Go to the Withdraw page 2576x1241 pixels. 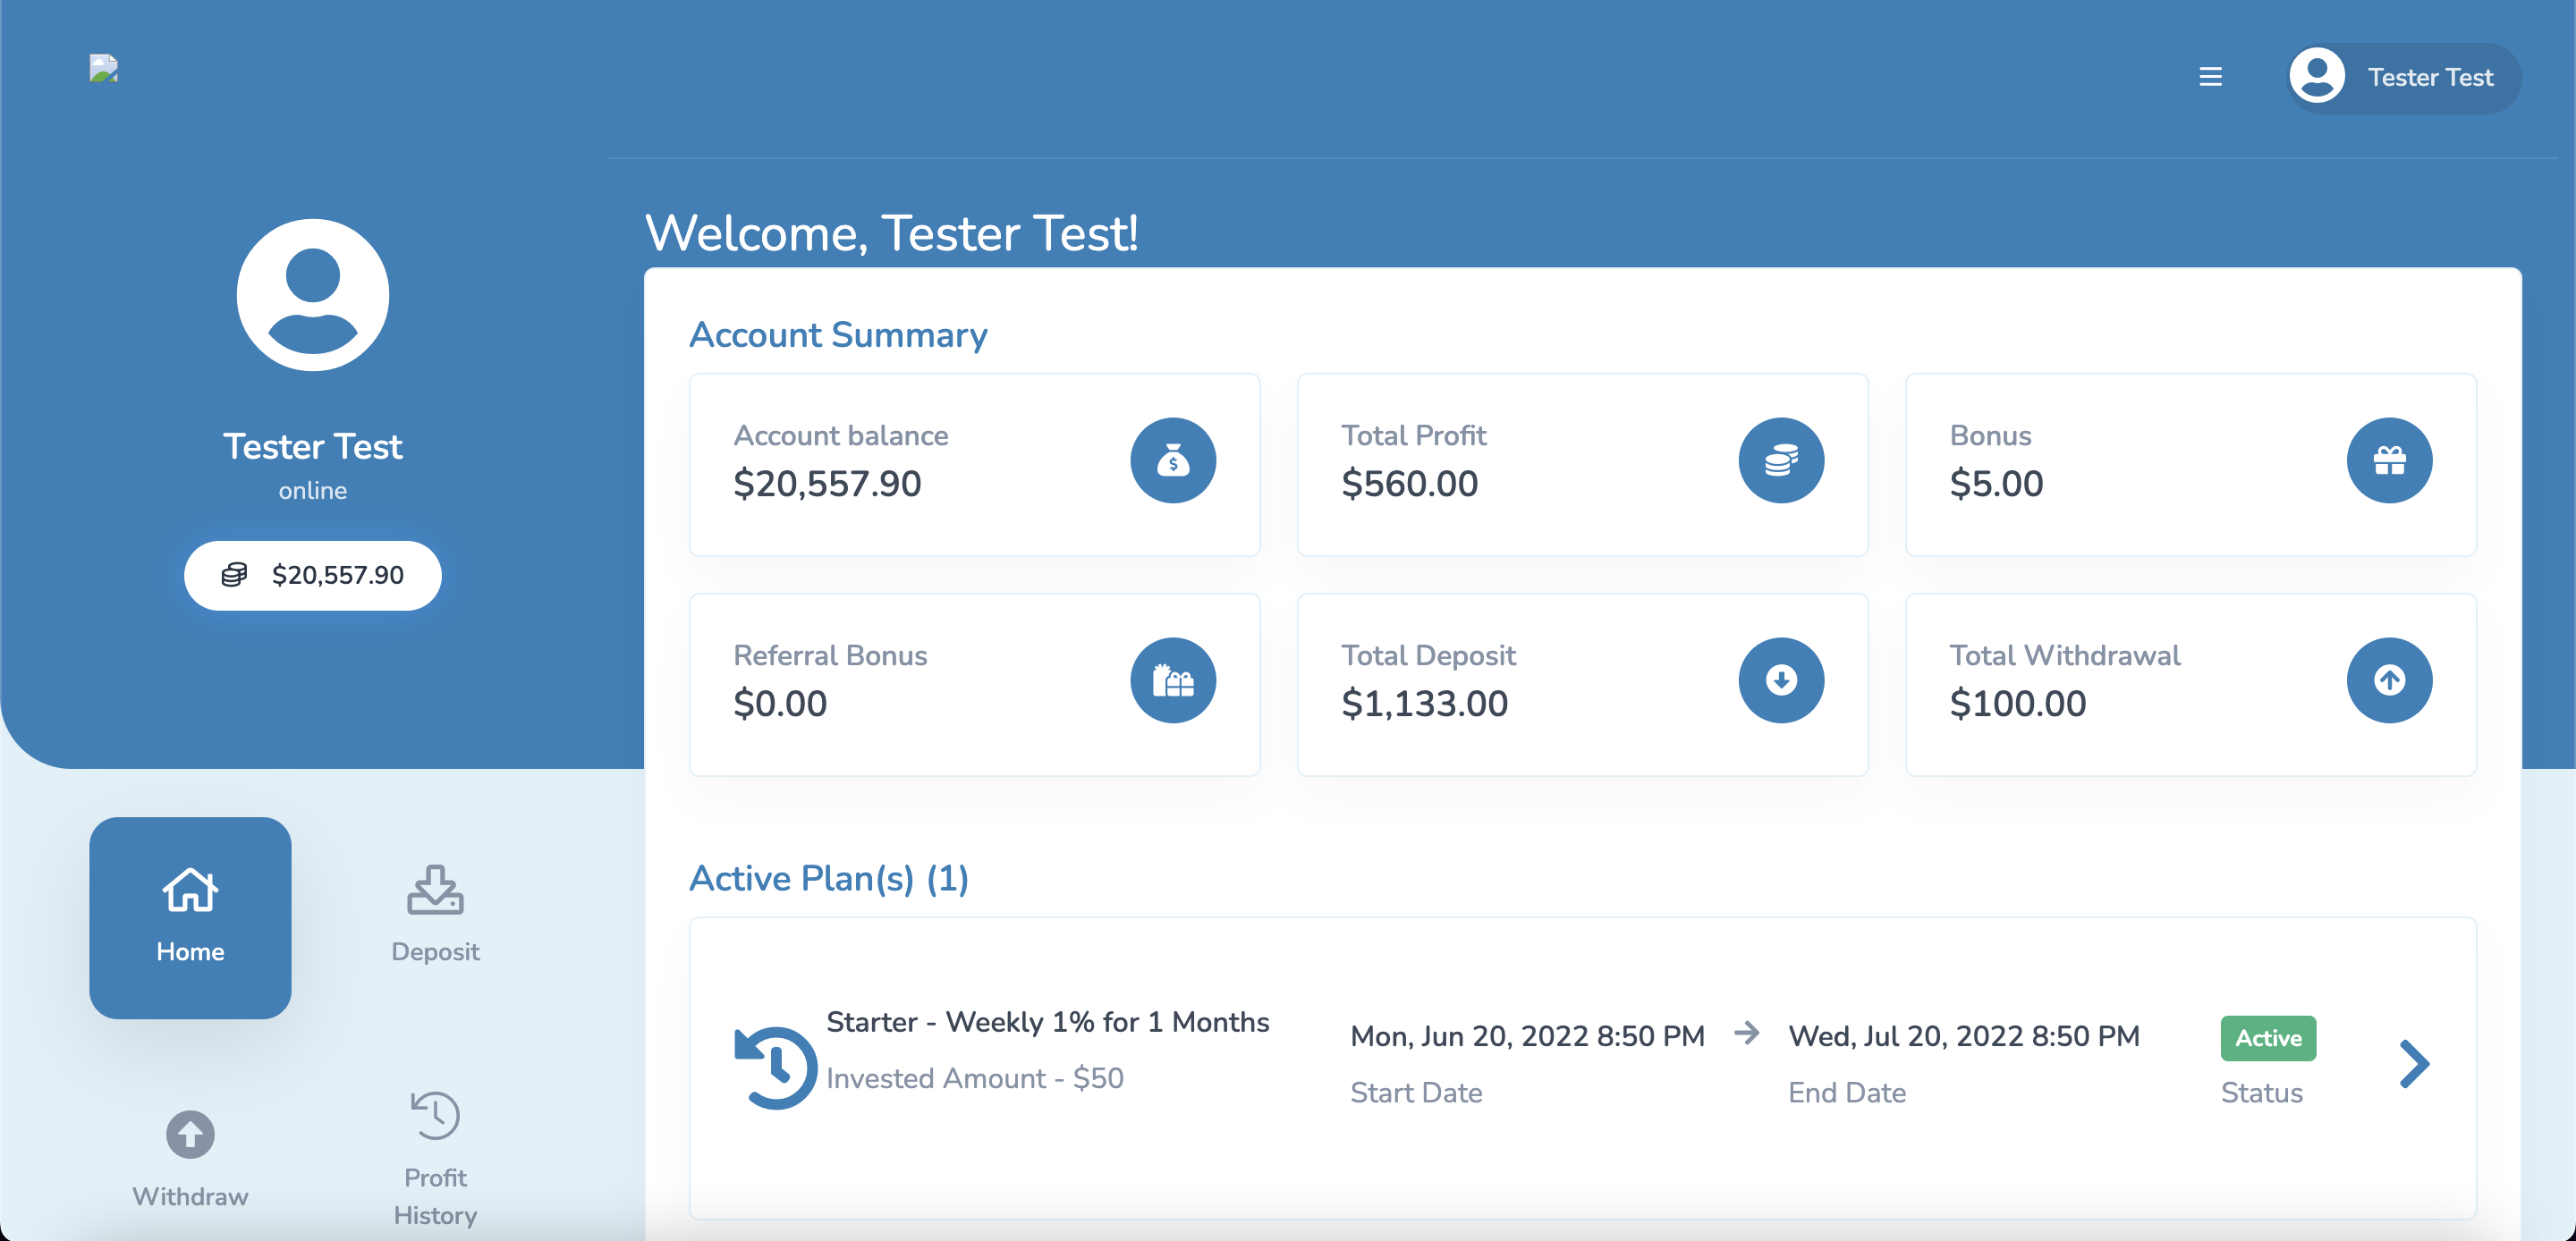(190, 1158)
